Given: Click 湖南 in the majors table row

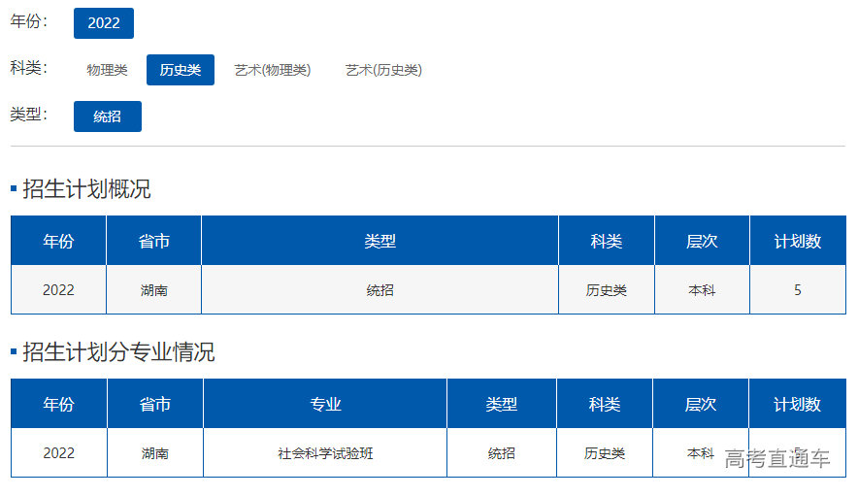Looking at the screenshot, I should pyautogui.click(x=154, y=453).
